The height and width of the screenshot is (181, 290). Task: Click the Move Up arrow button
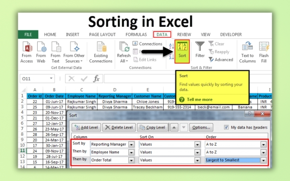(x=174, y=127)
